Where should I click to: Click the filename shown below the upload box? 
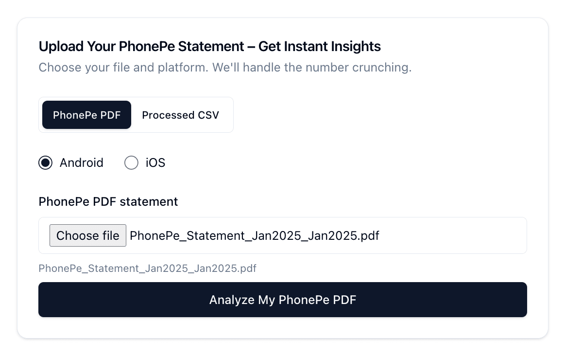pos(147,268)
